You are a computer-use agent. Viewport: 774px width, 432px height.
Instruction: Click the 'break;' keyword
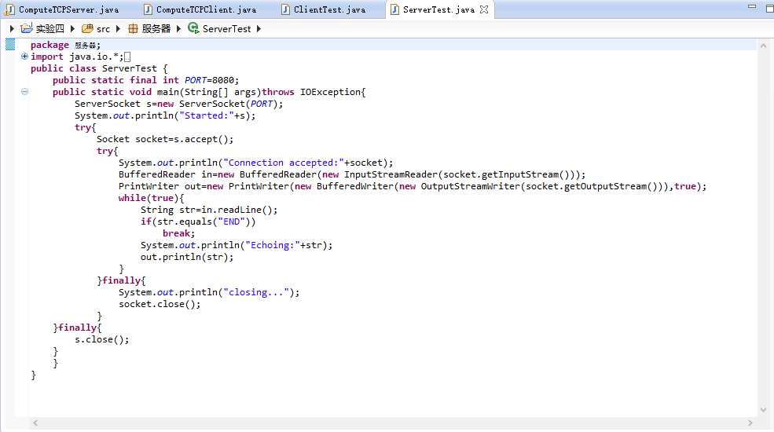178,234
